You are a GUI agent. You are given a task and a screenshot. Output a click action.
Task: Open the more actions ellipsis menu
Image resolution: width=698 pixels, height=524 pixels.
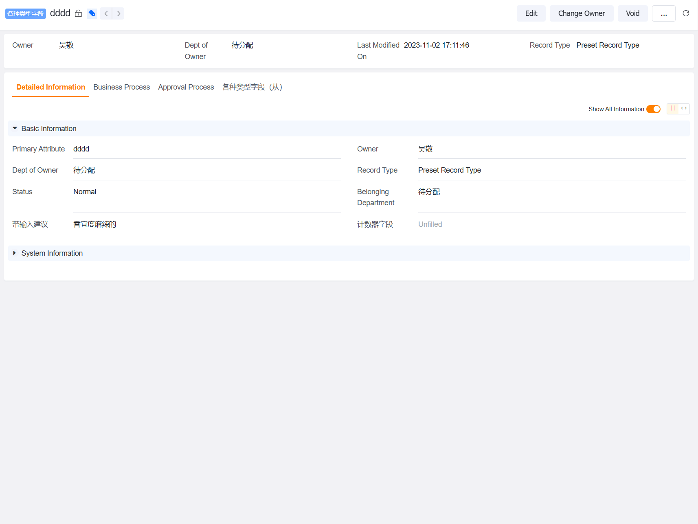(663, 13)
